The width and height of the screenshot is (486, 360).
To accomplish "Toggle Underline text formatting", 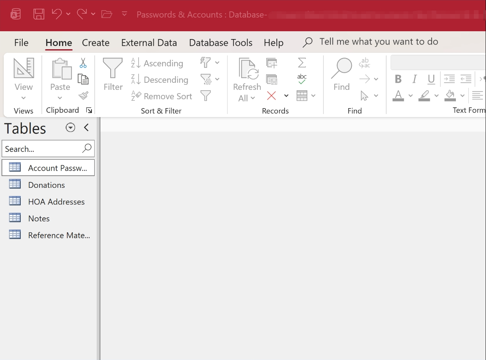I will tap(431, 79).
